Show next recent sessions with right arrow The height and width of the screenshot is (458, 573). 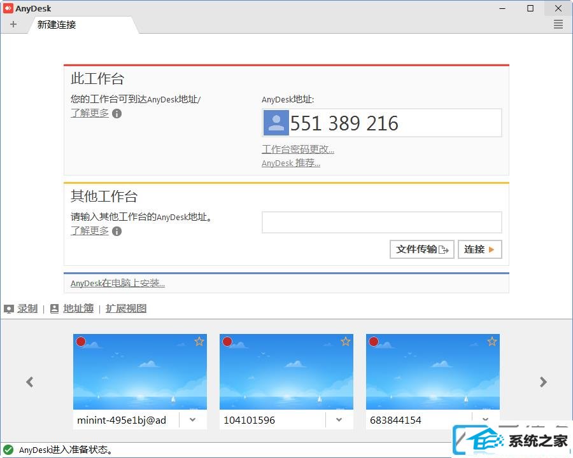click(x=544, y=382)
